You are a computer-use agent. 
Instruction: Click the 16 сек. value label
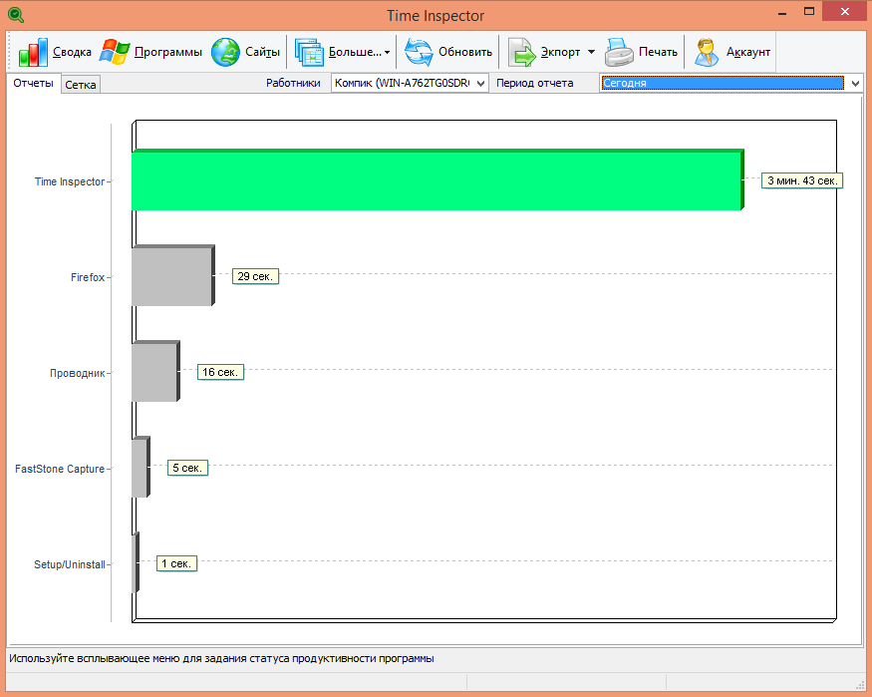220,372
